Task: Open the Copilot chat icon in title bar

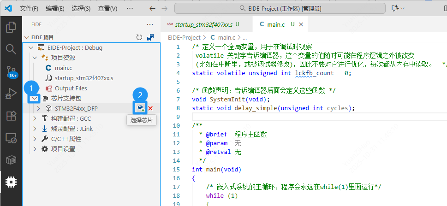Action: click(395, 8)
